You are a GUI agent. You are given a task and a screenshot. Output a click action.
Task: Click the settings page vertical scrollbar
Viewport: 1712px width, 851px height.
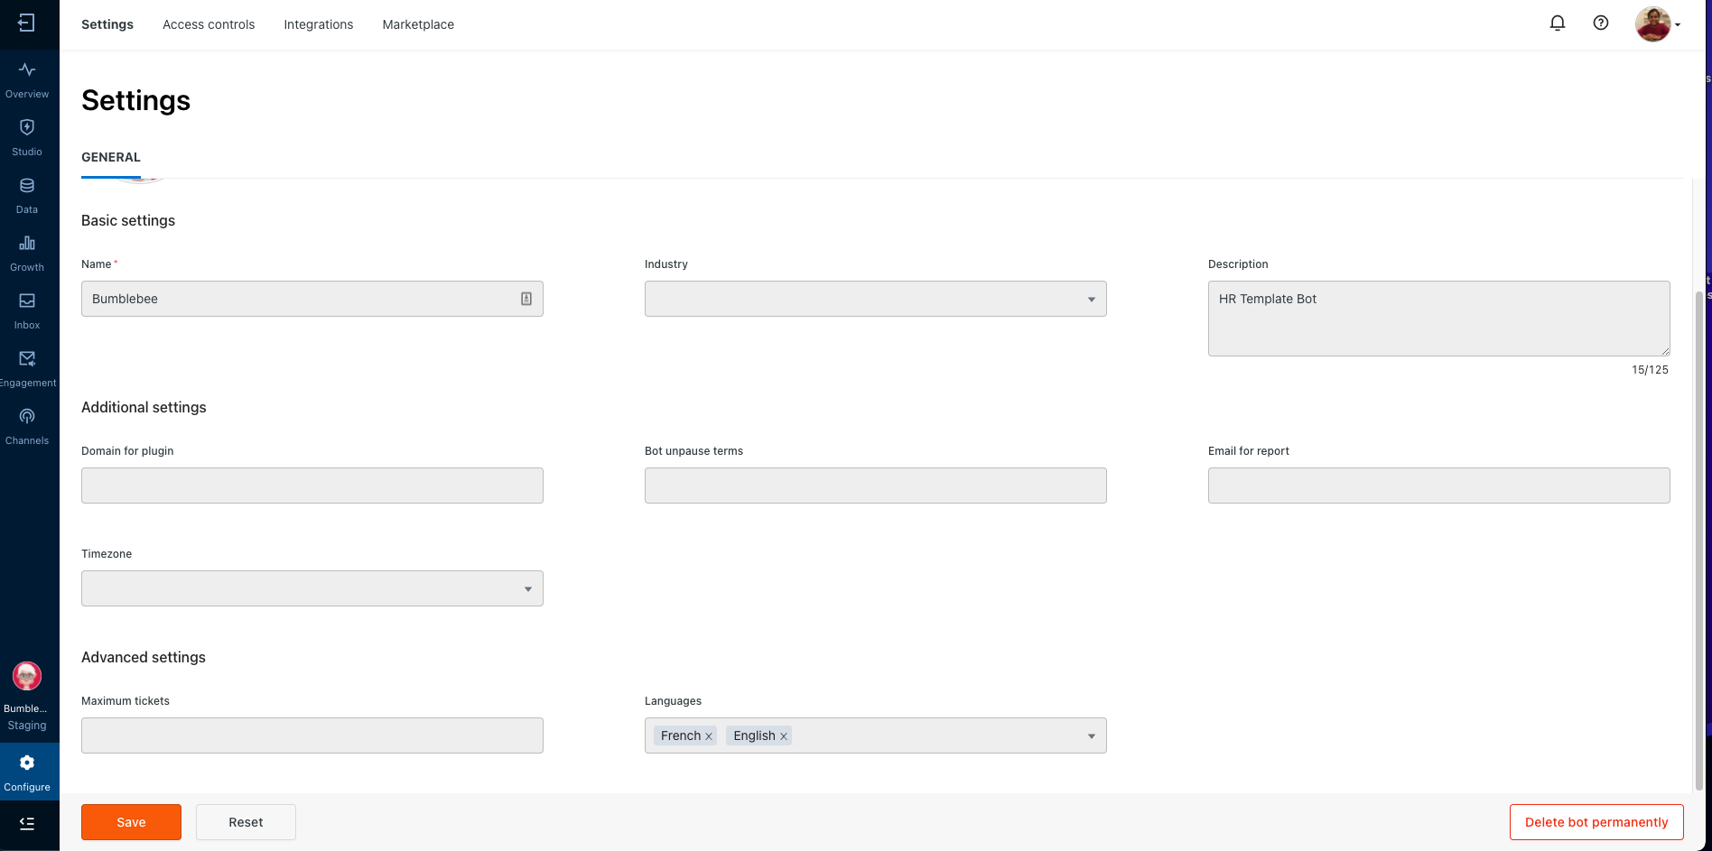(1698, 541)
